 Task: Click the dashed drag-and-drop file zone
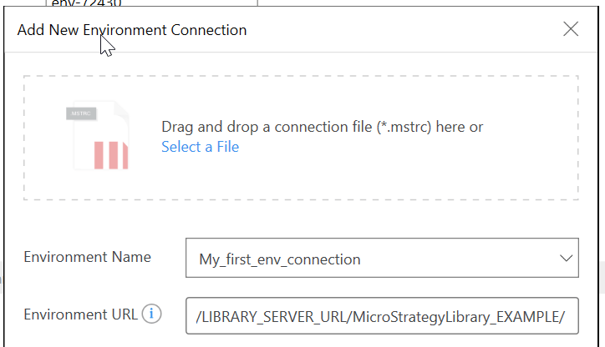click(301, 138)
